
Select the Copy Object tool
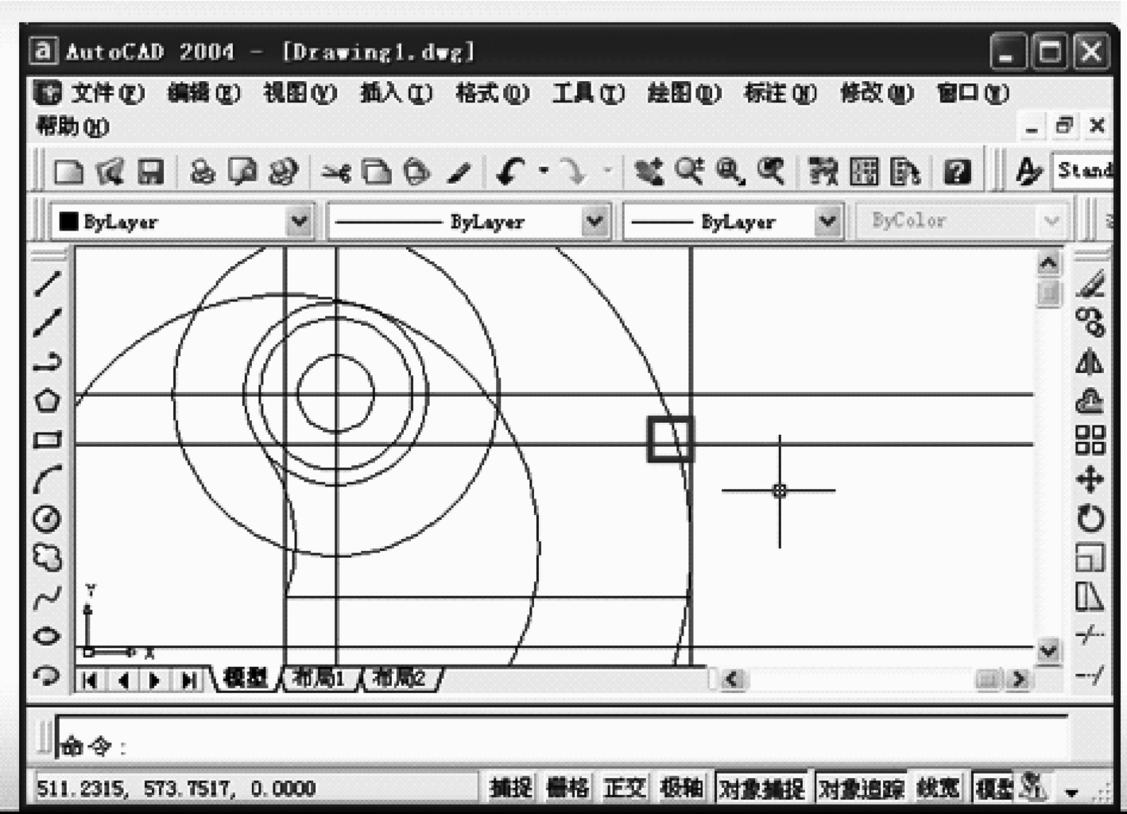tap(1090, 323)
